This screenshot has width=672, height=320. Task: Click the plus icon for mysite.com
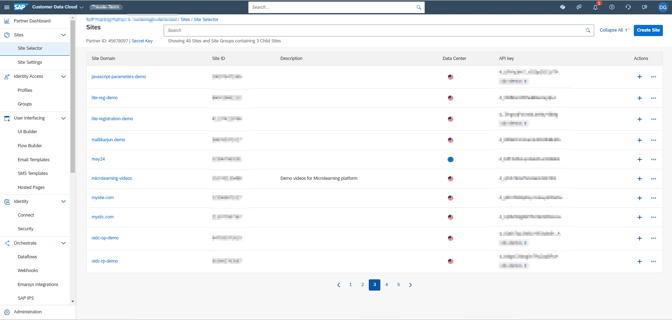tap(639, 198)
